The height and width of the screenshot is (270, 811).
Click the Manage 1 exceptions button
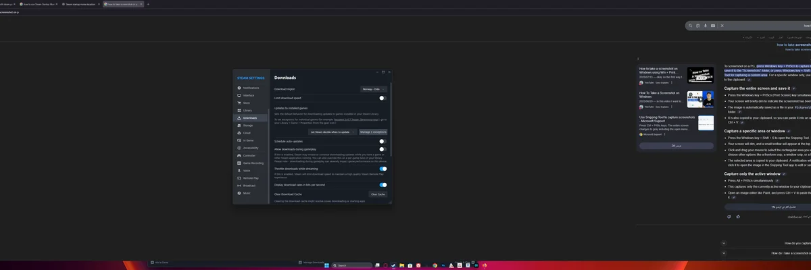tap(373, 132)
